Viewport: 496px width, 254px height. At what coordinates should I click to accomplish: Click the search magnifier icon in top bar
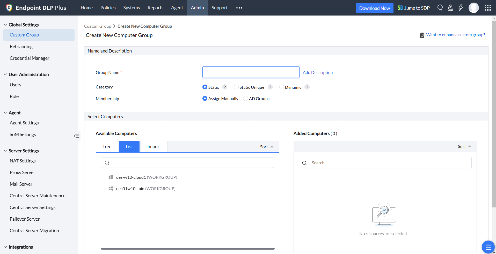point(440,8)
